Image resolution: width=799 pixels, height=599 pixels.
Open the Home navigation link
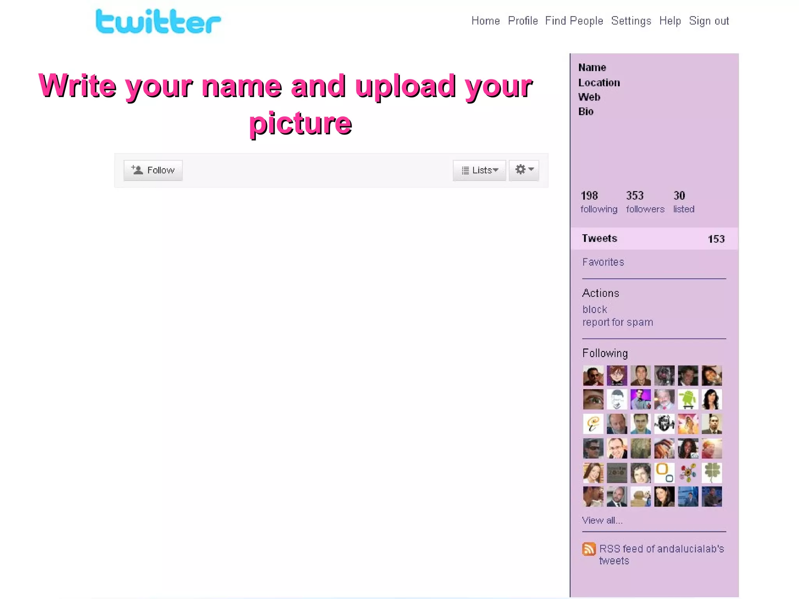click(x=485, y=21)
